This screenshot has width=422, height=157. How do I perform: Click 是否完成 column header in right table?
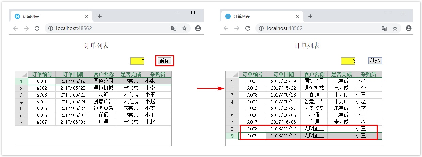341,74
